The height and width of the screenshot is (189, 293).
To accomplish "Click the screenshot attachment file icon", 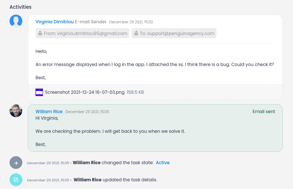I will pos(39,92).
